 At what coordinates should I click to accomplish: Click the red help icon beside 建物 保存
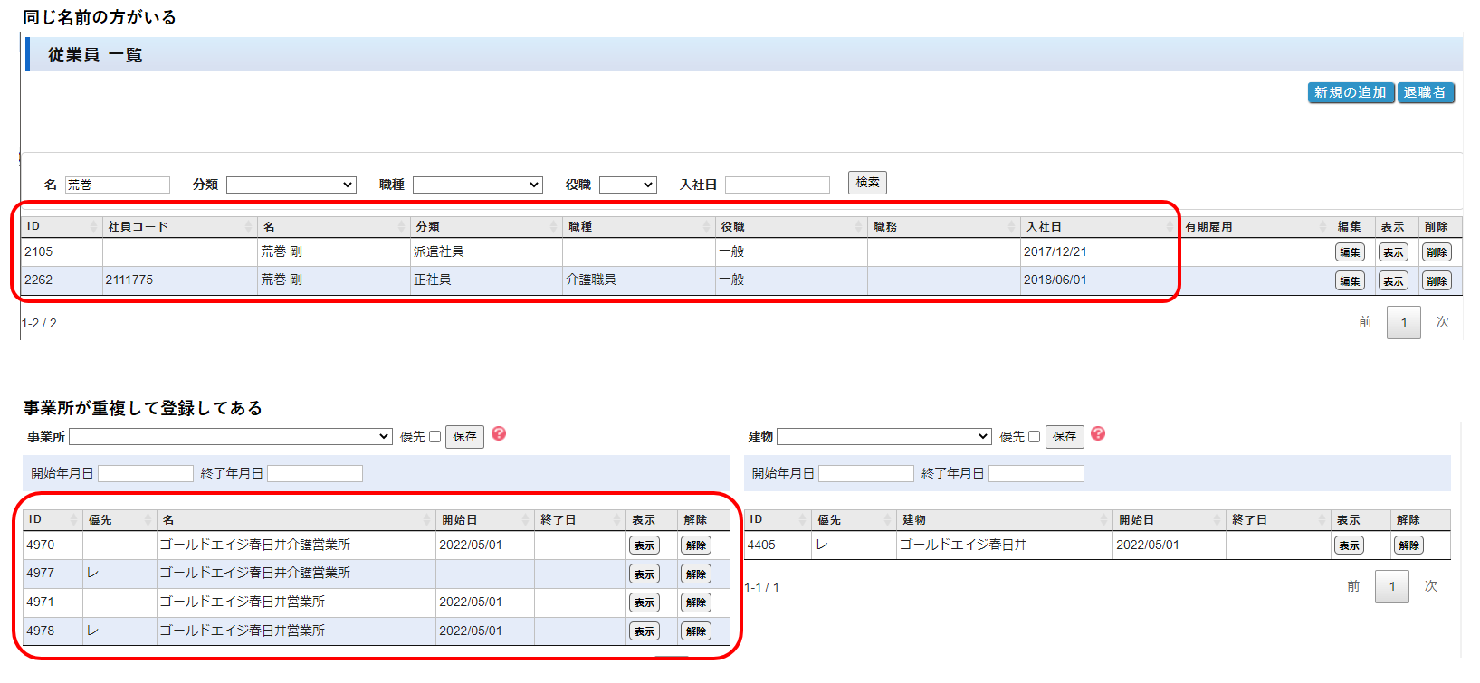(1098, 434)
